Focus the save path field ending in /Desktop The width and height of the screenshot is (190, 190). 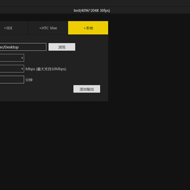point(23,47)
